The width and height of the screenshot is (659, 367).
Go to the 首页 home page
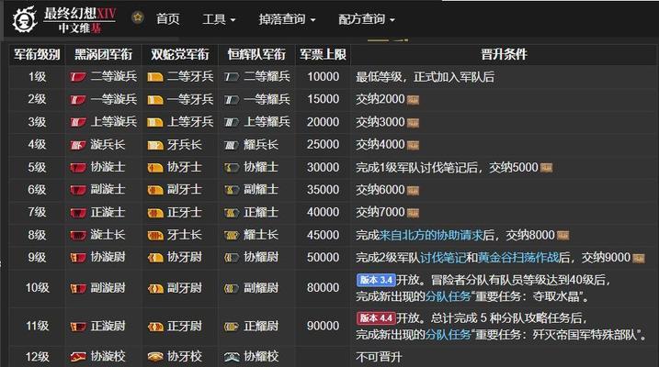(167, 19)
